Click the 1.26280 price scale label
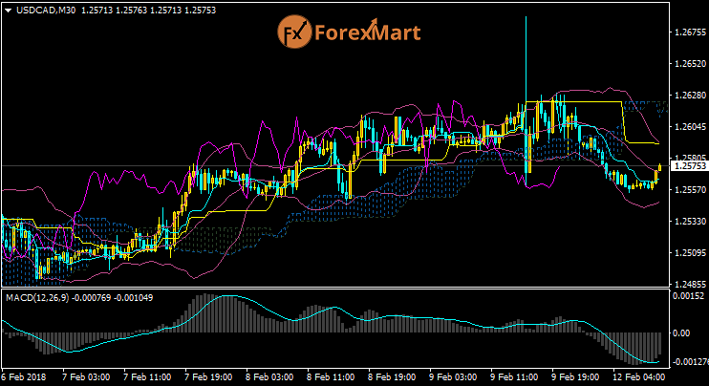This screenshot has height=386, width=709. (x=687, y=96)
